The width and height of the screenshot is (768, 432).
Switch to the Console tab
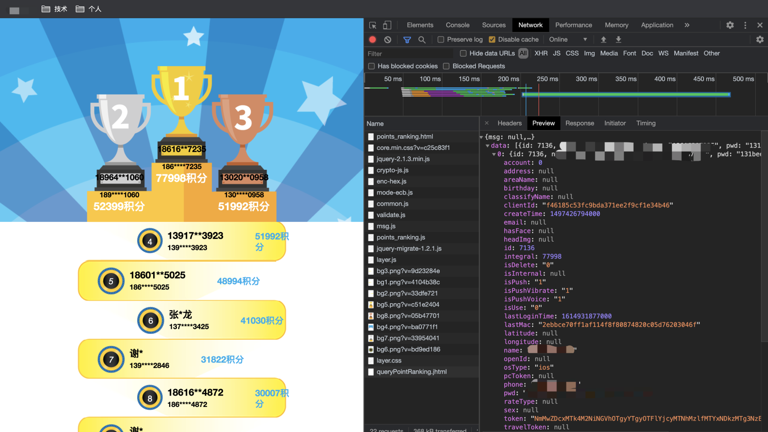[x=457, y=25]
